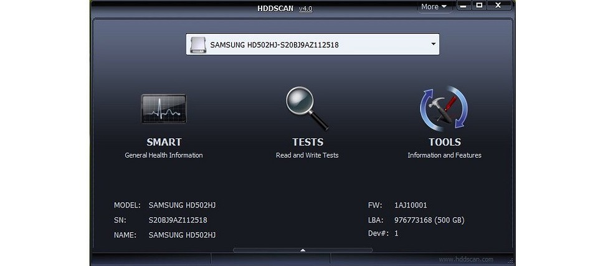This screenshot has width=598, height=266.
Task: Click the TOOLS label
Action: coord(445,142)
